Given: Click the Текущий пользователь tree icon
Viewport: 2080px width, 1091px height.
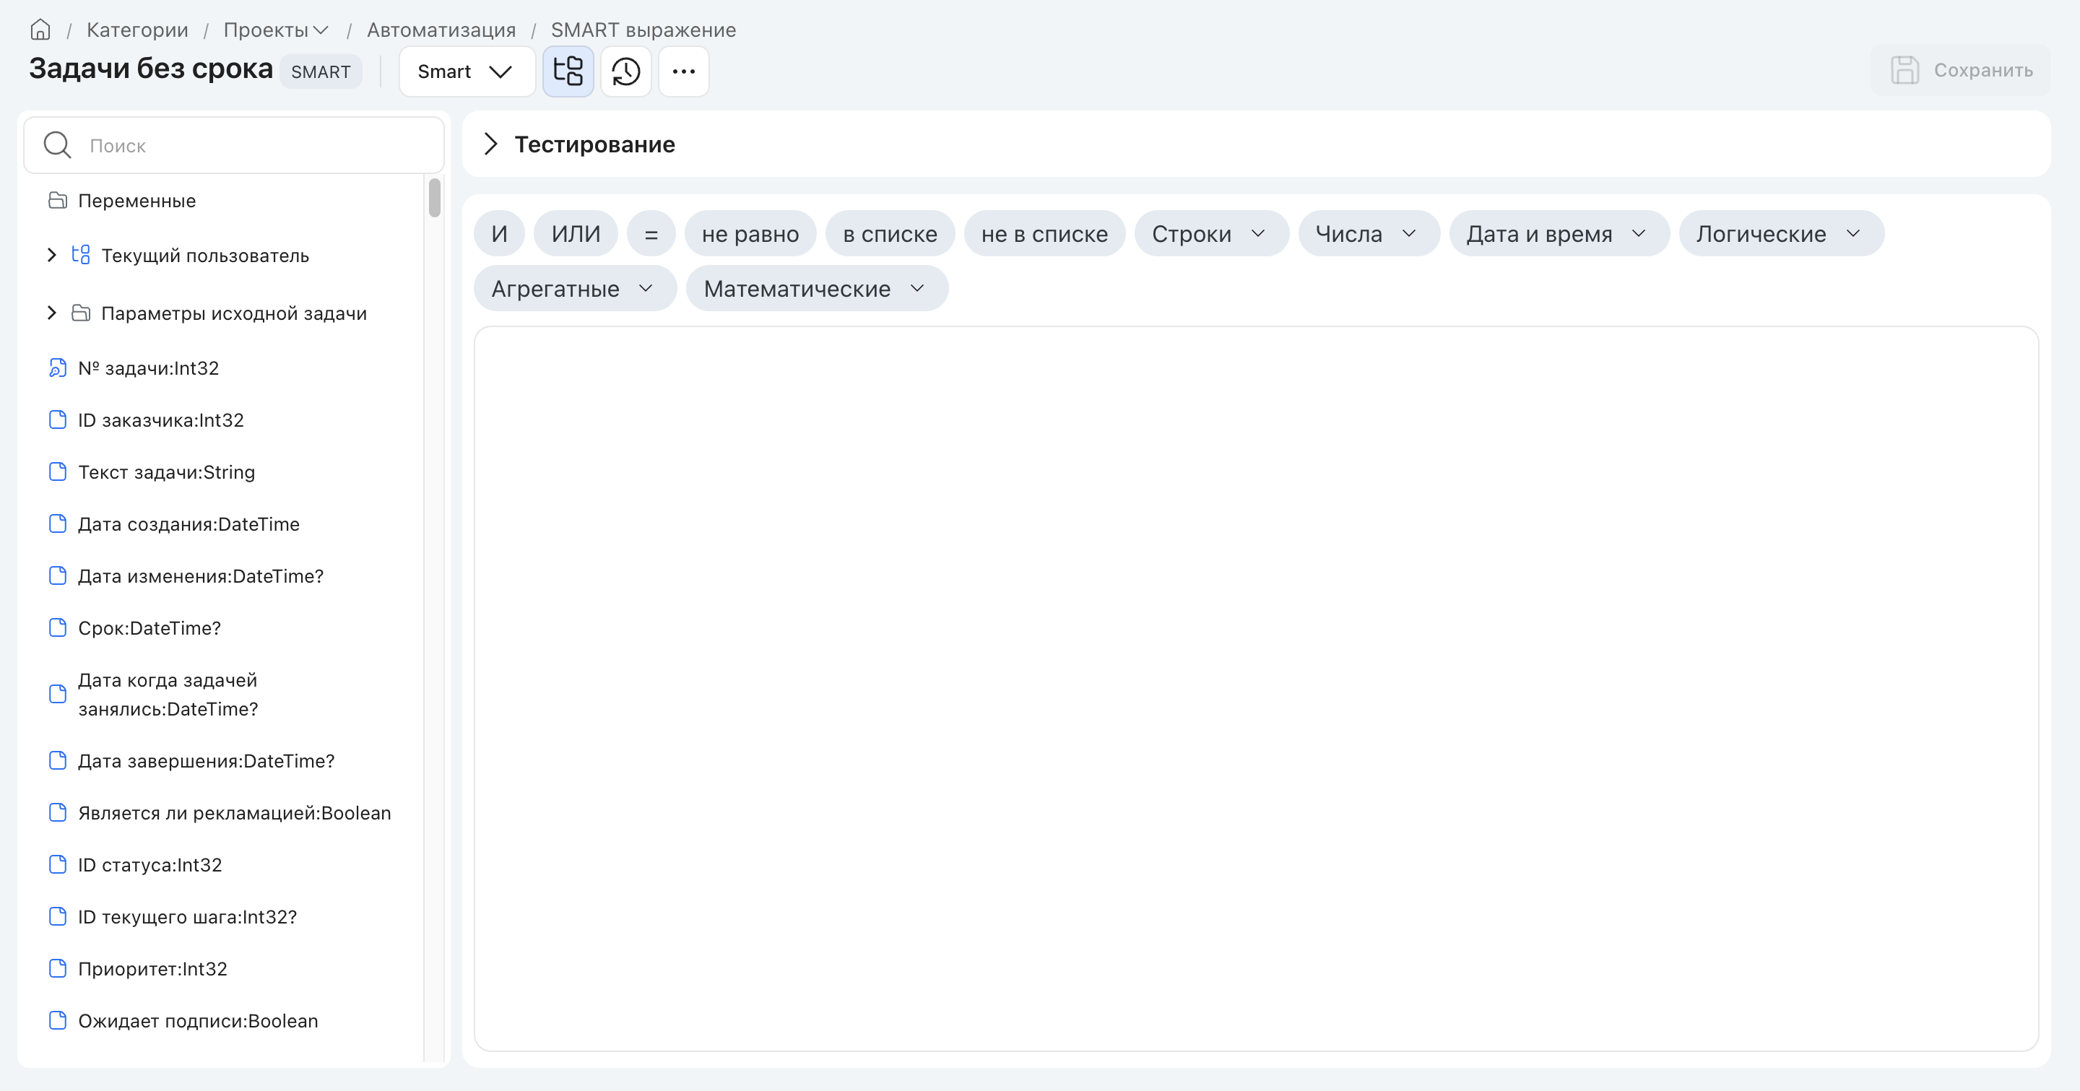Looking at the screenshot, I should click(81, 255).
